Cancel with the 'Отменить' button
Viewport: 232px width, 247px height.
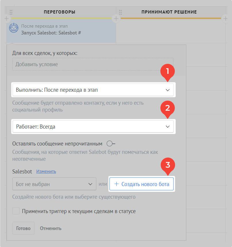tap(51, 228)
